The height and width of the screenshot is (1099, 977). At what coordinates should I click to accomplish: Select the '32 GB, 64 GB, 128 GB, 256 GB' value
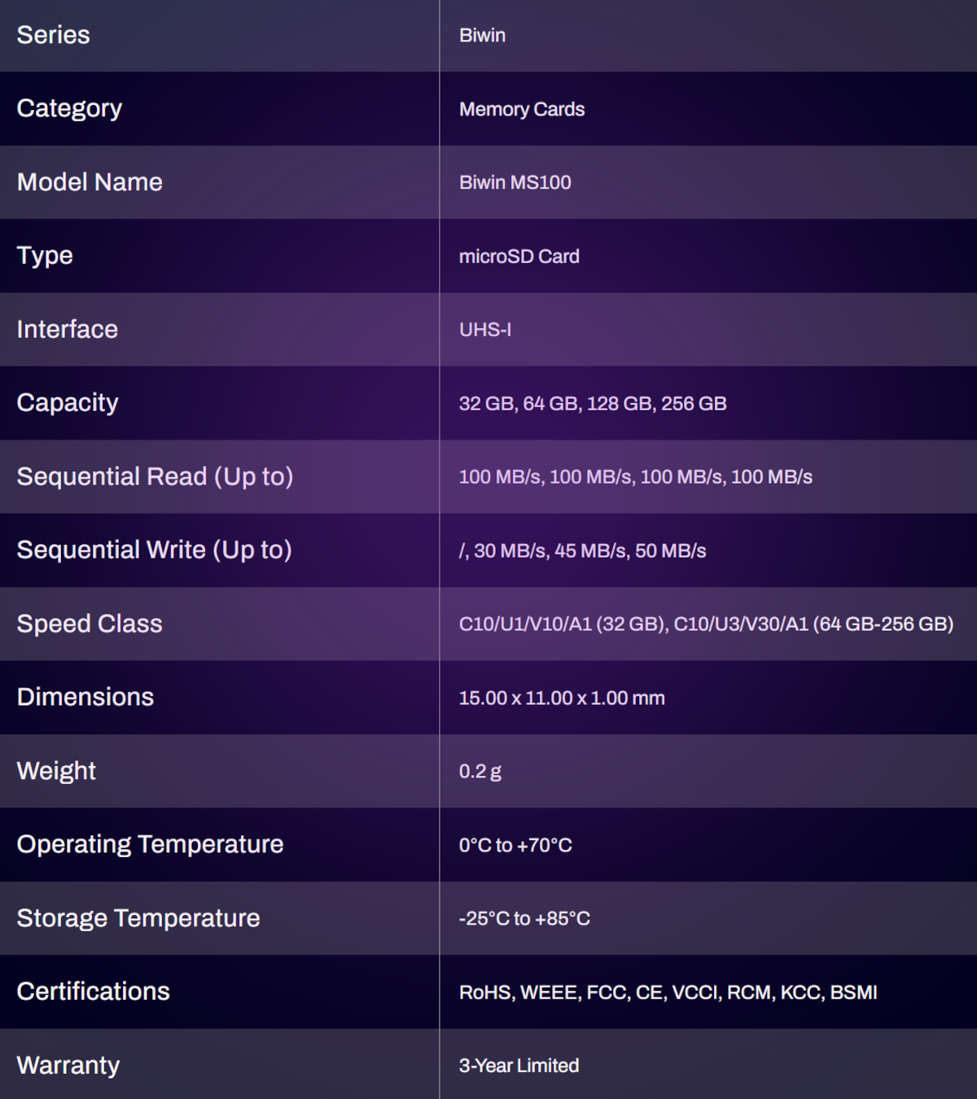coord(593,404)
